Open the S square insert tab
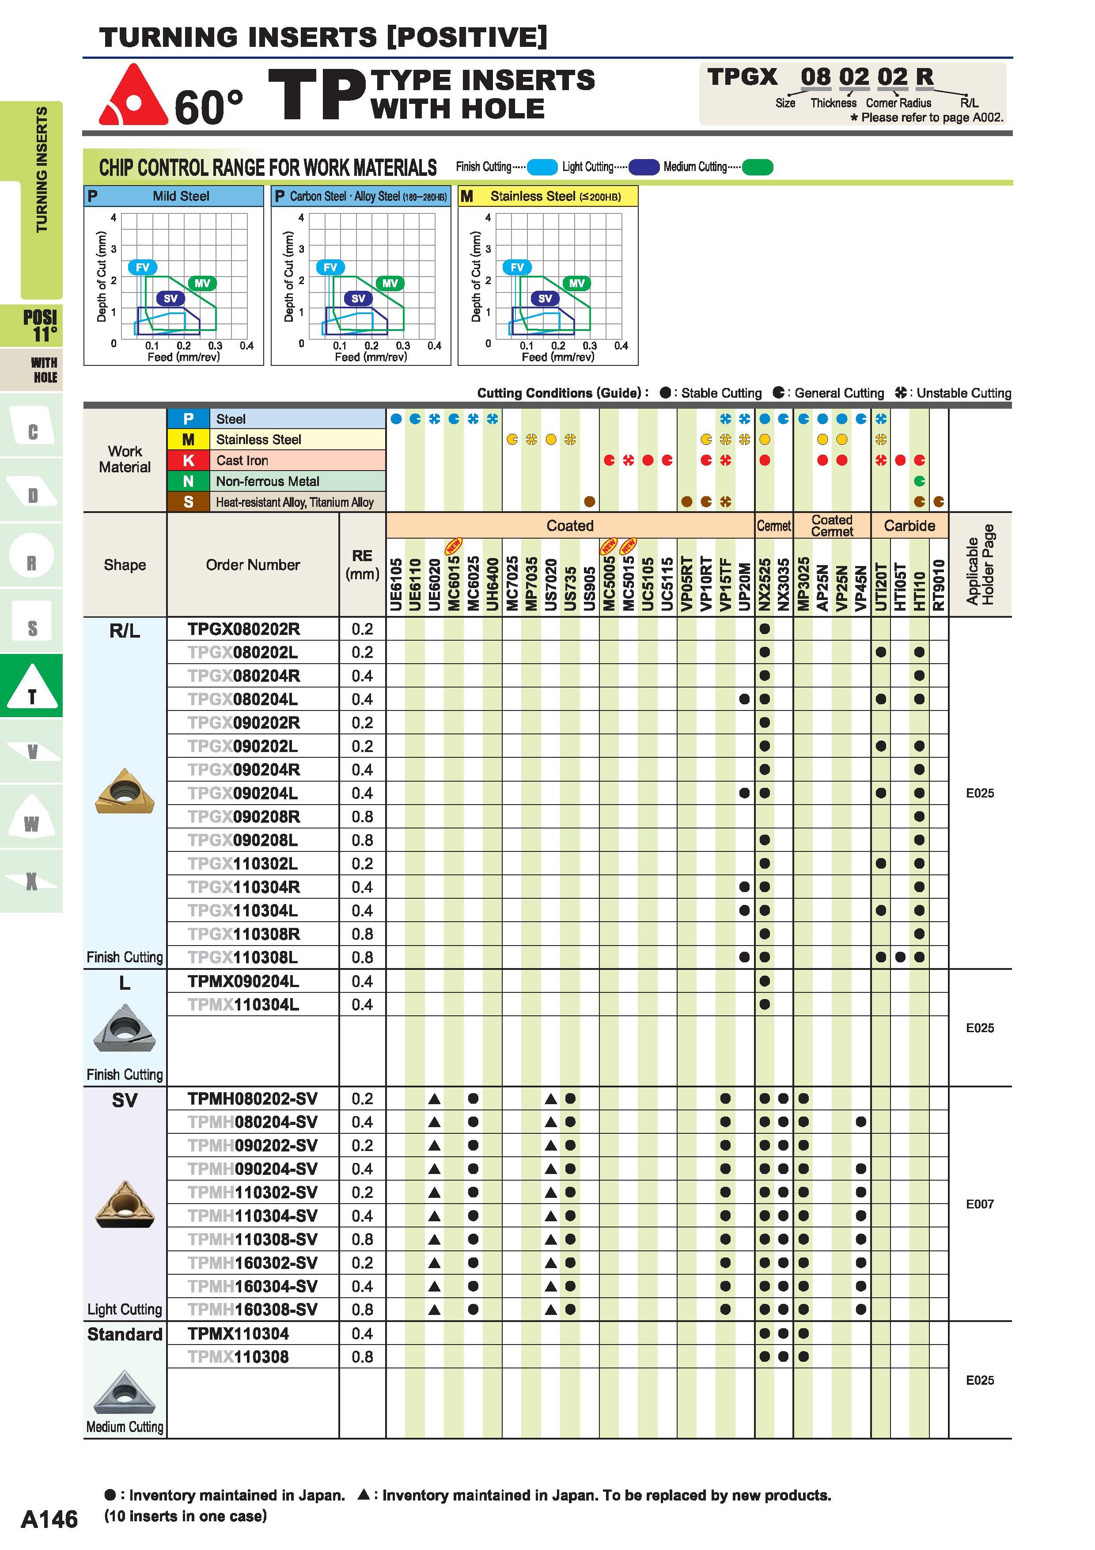 click(31, 621)
